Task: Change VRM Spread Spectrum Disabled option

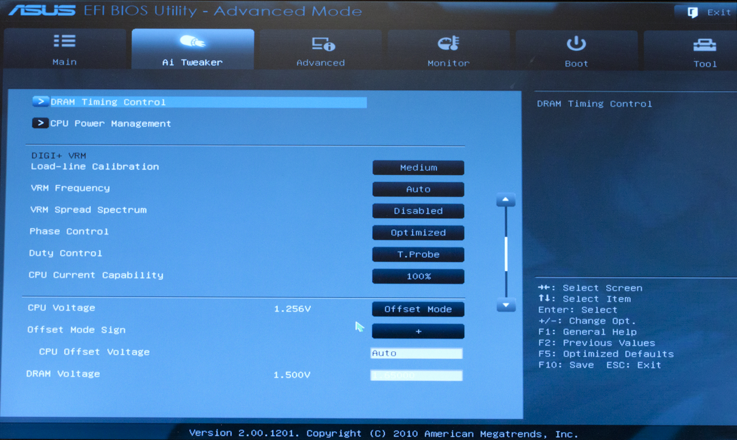Action: coord(418,211)
